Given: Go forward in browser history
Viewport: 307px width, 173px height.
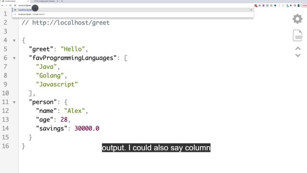Looking at the screenshot, I should click(6, 5).
